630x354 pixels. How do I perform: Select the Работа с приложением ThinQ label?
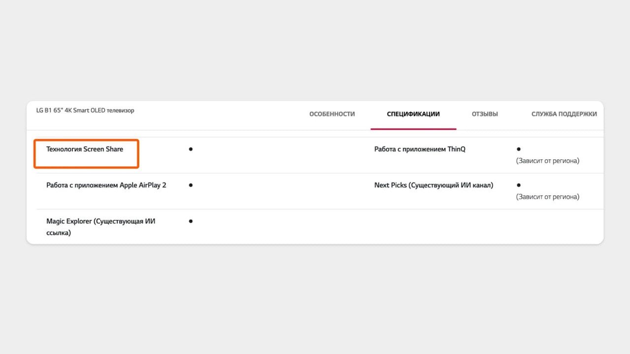click(419, 149)
